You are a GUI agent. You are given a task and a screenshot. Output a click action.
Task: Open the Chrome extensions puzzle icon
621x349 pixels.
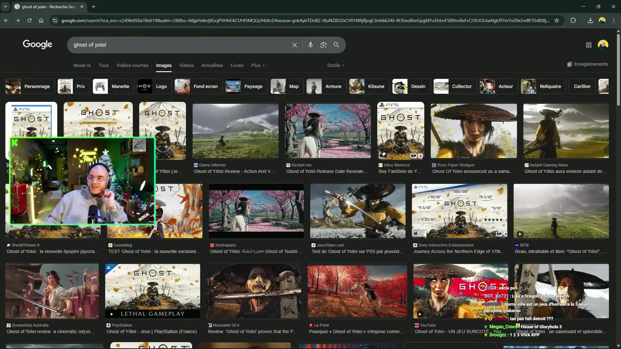(x=573, y=20)
